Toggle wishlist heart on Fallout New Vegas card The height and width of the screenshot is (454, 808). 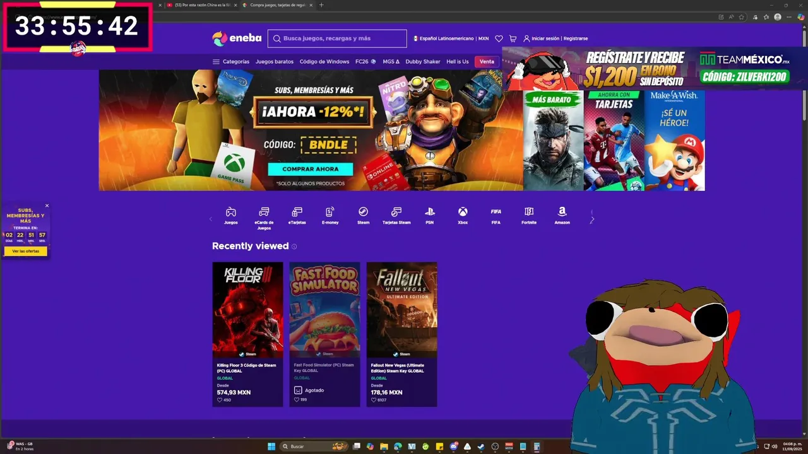(x=374, y=400)
